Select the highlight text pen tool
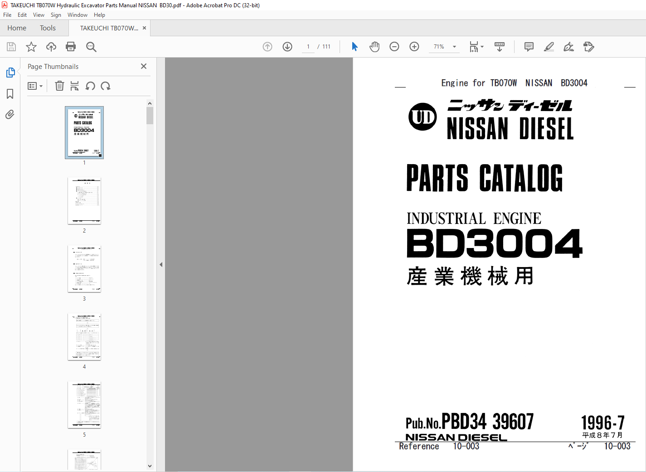The image size is (646, 472). click(549, 47)
